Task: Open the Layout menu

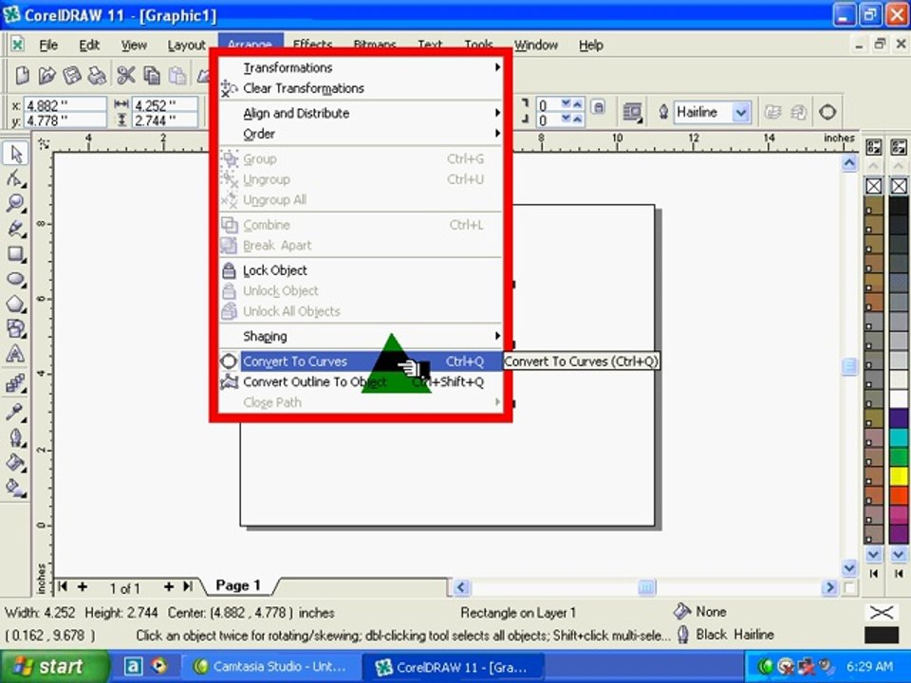Action: pos(186,45)
